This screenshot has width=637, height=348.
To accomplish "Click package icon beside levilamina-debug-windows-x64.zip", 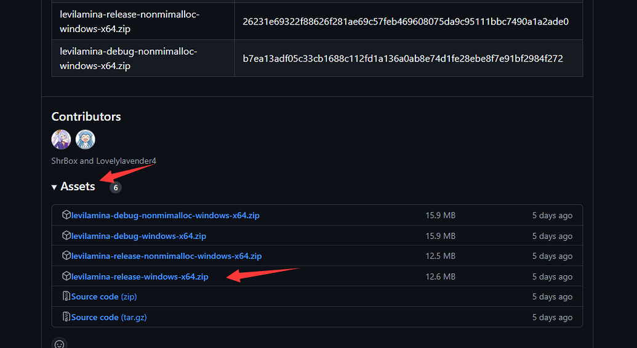I will pos(66,236).
